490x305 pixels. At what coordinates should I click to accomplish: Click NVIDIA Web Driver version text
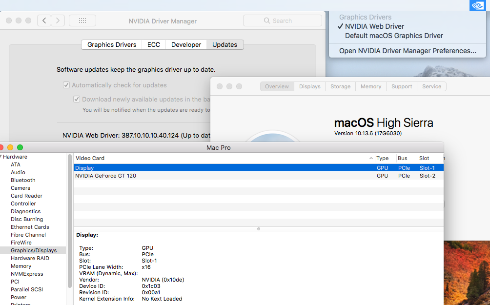[x=136, y=135]
